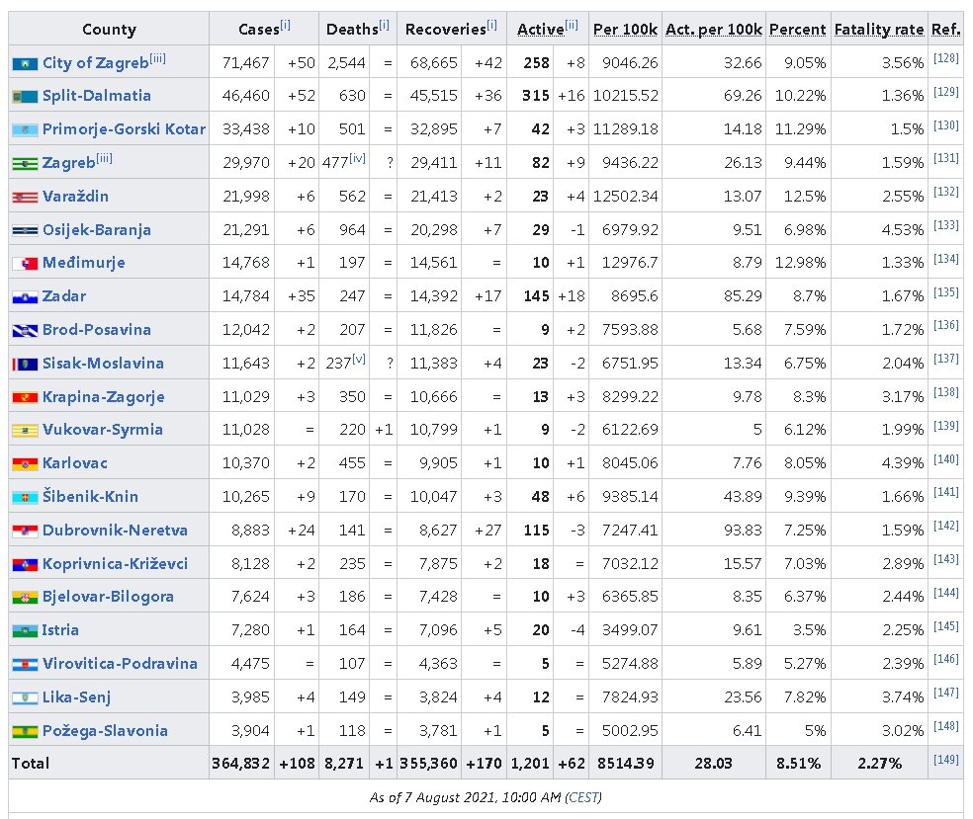Open the Zadar county link
The image size is (973, 819).
[64, 295]
